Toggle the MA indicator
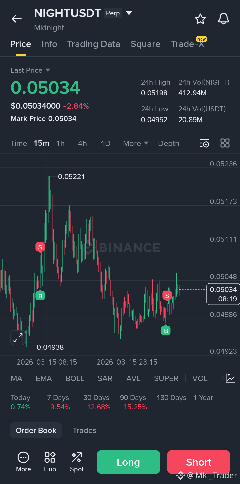This screenshot has height=484, width=240. (x=16, y=378)
